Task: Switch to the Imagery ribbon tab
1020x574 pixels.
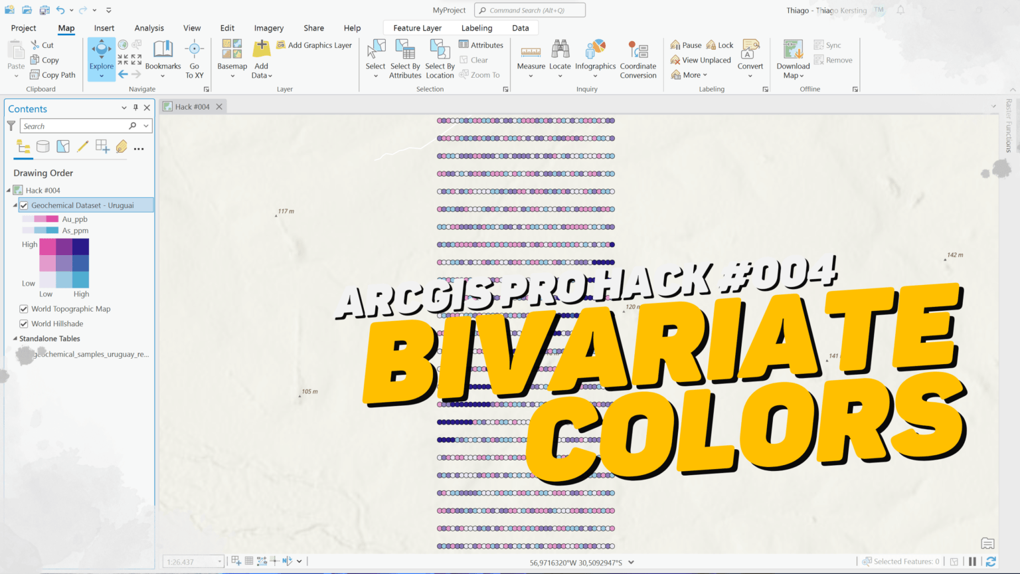Action: click(268, 28)
